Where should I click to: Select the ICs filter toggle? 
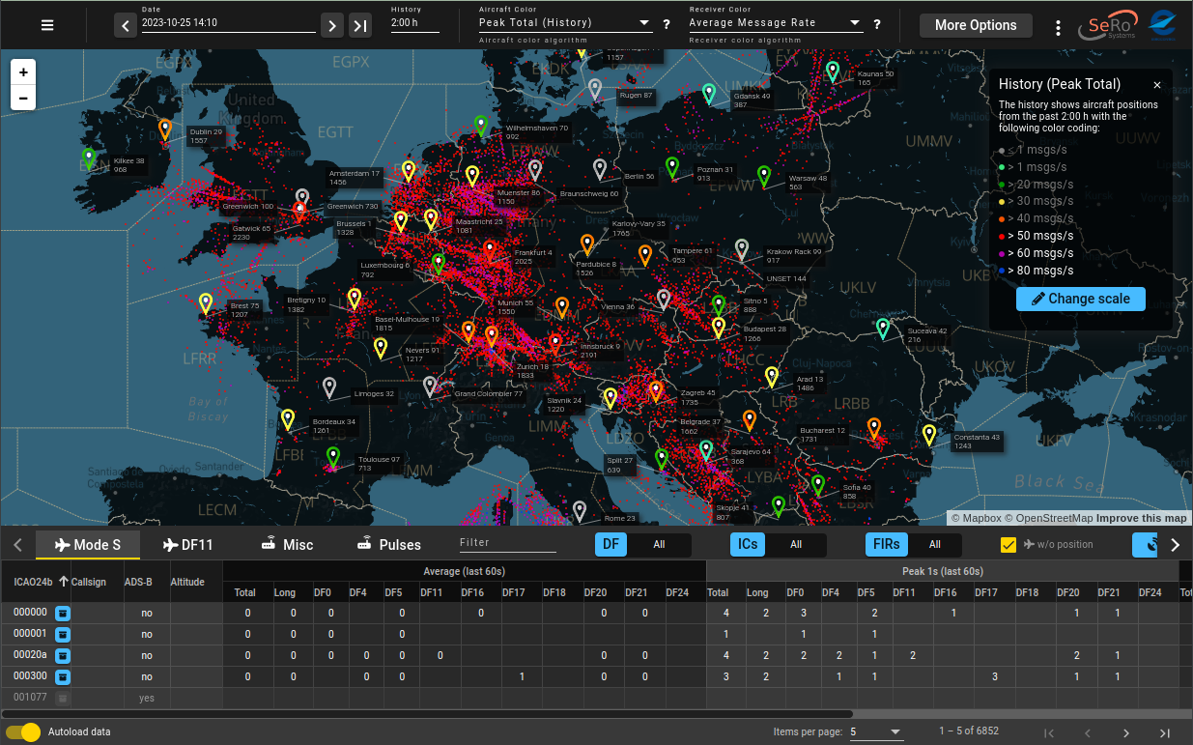(x=748, y=544)
